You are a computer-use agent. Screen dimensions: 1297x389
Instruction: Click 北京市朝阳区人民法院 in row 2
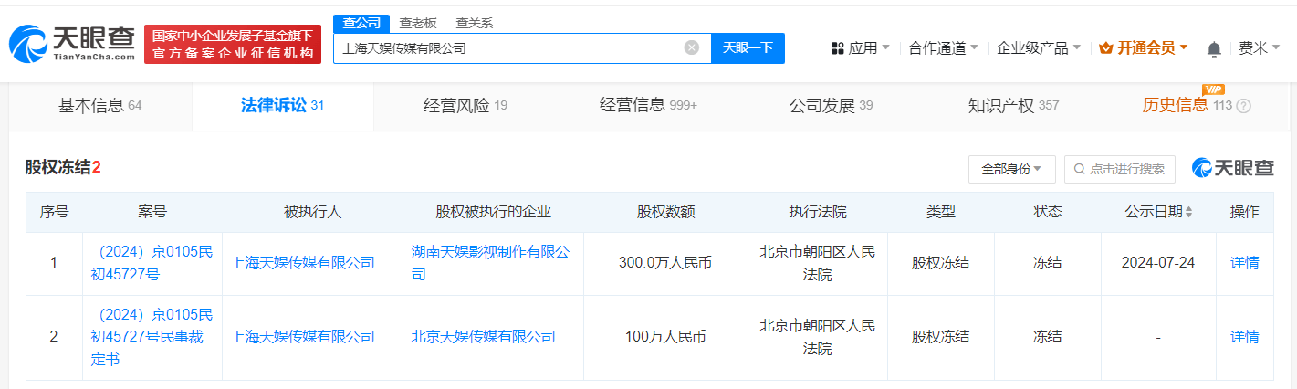click(x=817, y=337)
